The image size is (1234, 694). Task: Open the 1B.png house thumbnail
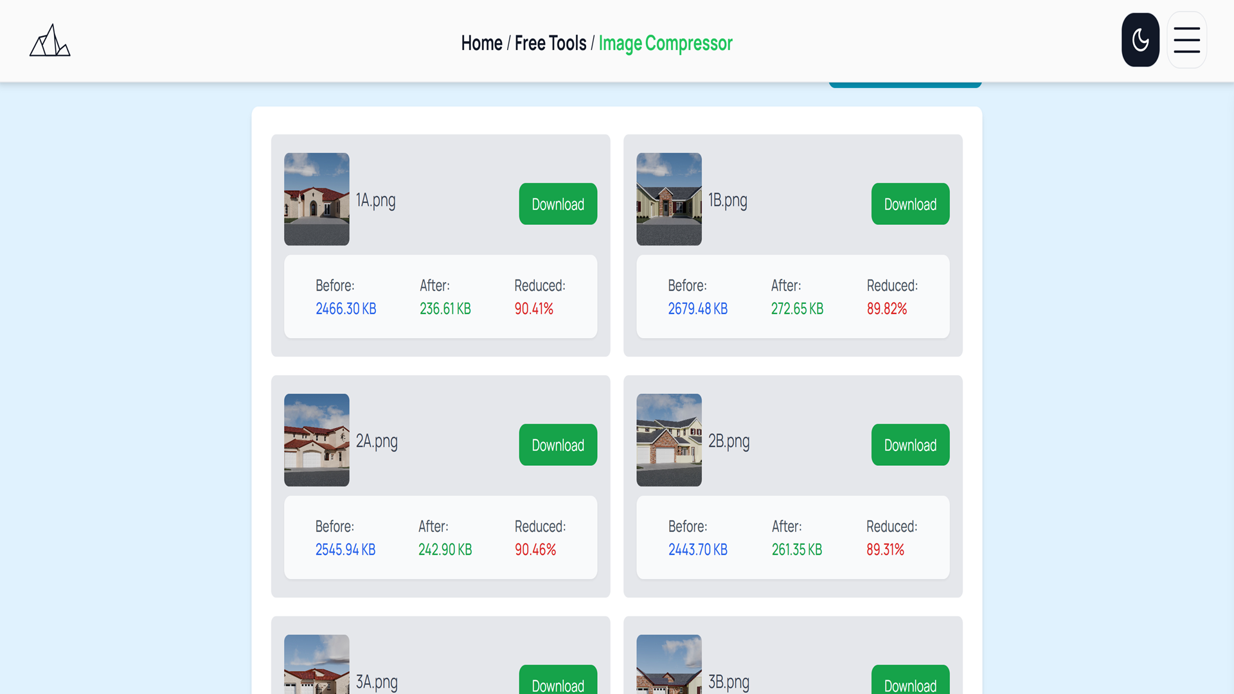(669, 199)
